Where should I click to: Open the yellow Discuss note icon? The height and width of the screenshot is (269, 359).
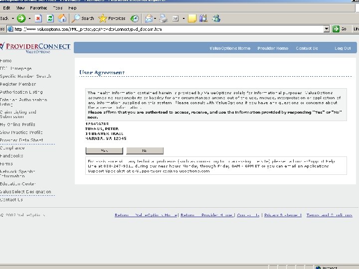coord(192,18)
